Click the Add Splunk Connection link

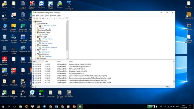click(x=50, y=48)
